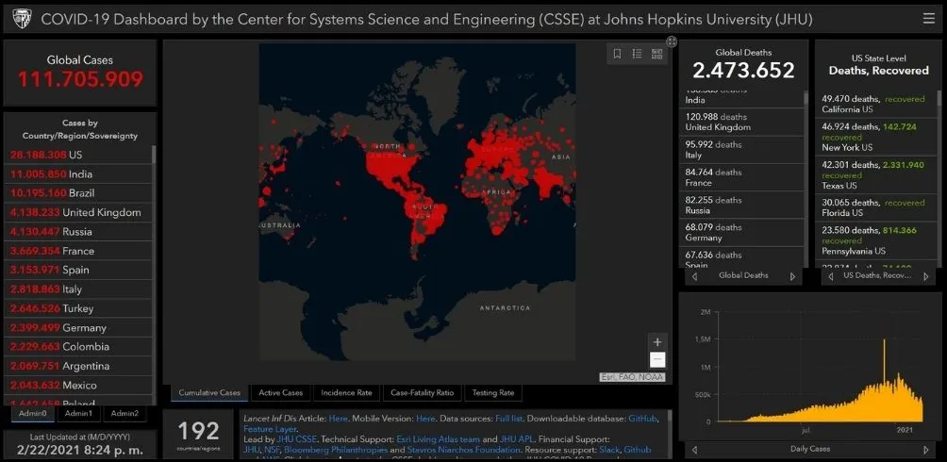The image size is (947, 462).
Task: Open the Case-Fatality Ratio tab
Action: 423,392
